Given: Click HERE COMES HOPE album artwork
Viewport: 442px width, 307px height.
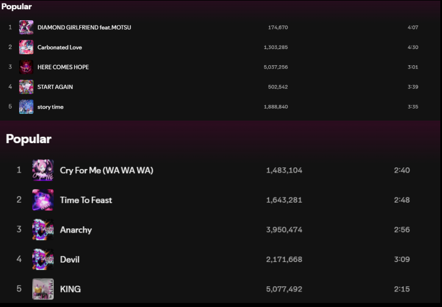Looking at the screenshot, I should click(x=26, y=67).
